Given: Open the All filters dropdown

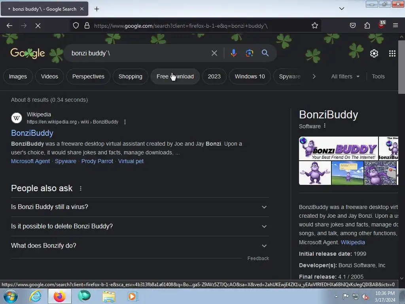Looking at the screenshot, I should [x=345, y=76].
